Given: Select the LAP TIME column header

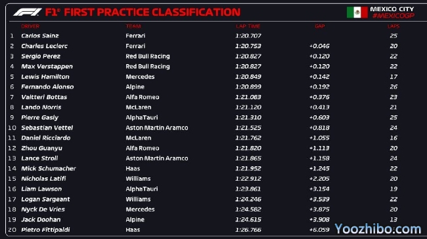Looking at the screenshot, I should 248,26.
